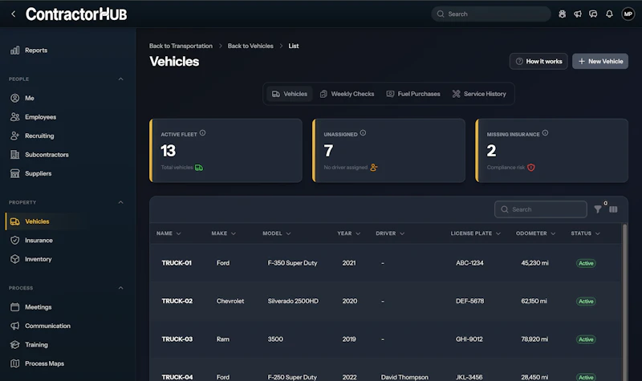Collapse the PEOPLE sidebar section
The image size is (642, 381).
pos(121,79)
